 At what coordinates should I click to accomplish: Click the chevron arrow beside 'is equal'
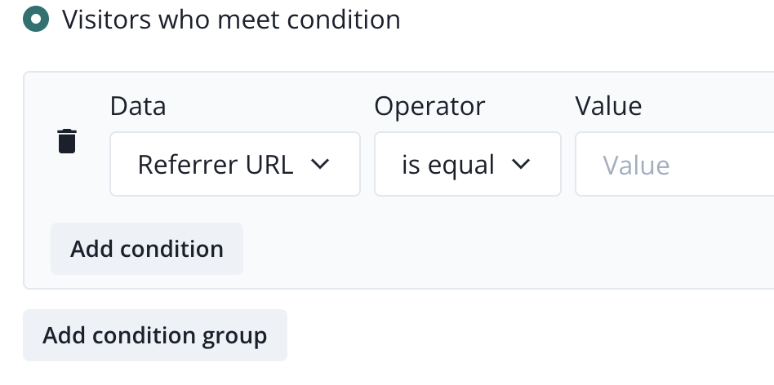[521, 164]
